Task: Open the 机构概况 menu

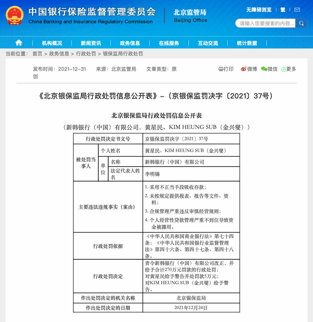Action: (x=52, y=43)
